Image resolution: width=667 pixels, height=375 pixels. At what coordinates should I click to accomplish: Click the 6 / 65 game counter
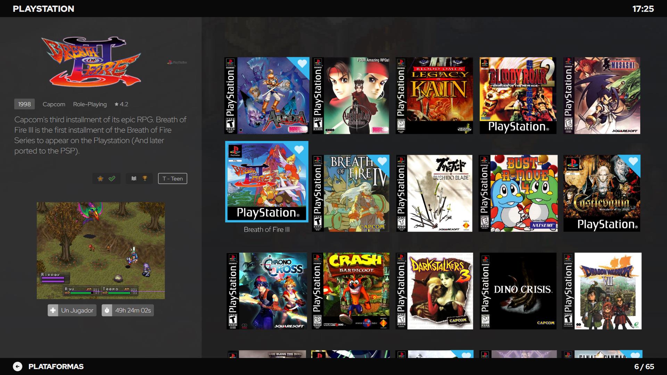pos(644,366)
